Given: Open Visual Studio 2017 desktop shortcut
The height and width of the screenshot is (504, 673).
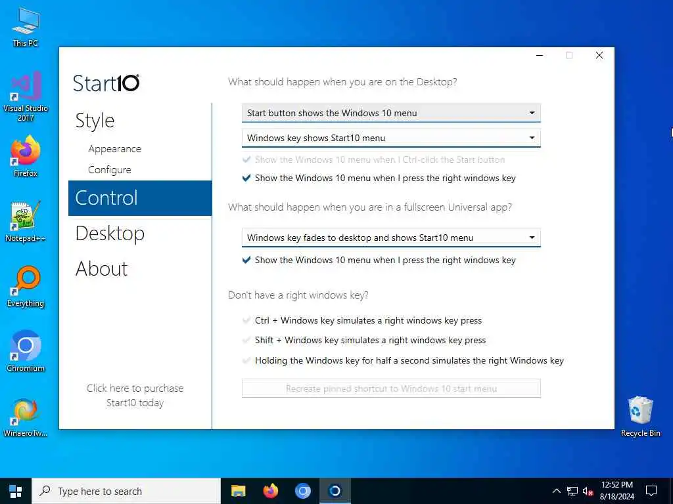Looking at the screenshot, I should pyautogui.click(x=26, y=96).
